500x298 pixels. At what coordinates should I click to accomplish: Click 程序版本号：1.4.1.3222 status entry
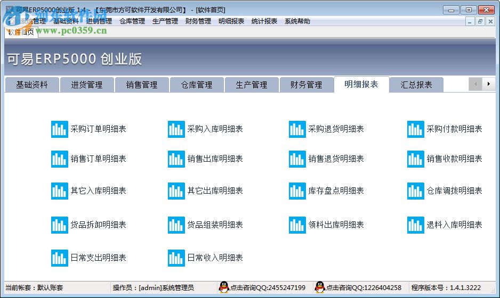[x=446, y=288]
